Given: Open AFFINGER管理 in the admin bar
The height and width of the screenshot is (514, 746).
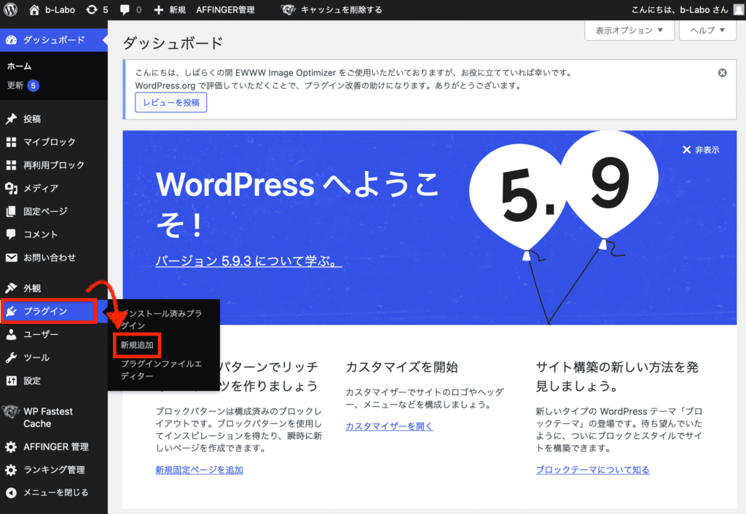Looking at the screenshot, I should [x=225, y=9].
